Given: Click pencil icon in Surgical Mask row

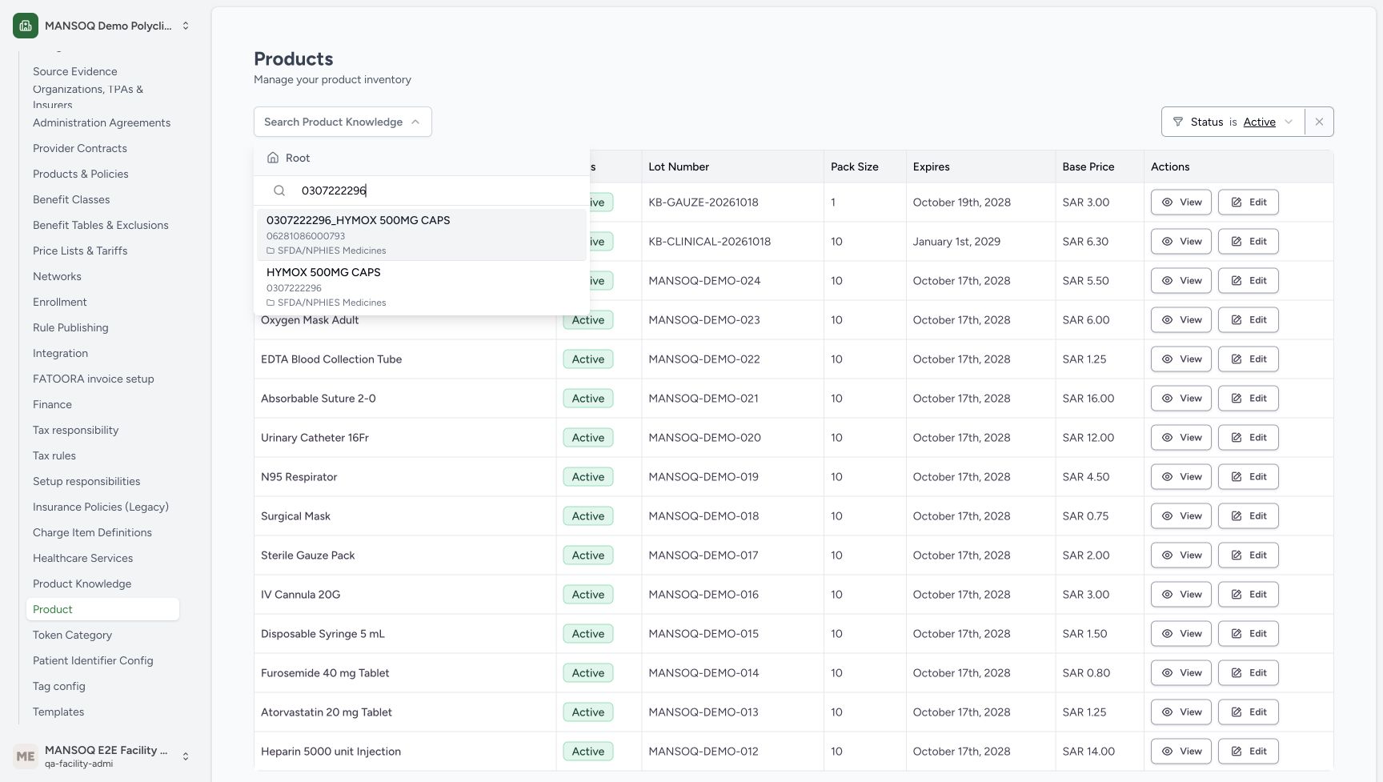Looking at the screenshot, I should tap(1236, 516).
